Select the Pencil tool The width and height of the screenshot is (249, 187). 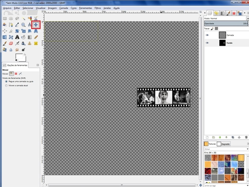pyautogui.click(x=36, y=37)
